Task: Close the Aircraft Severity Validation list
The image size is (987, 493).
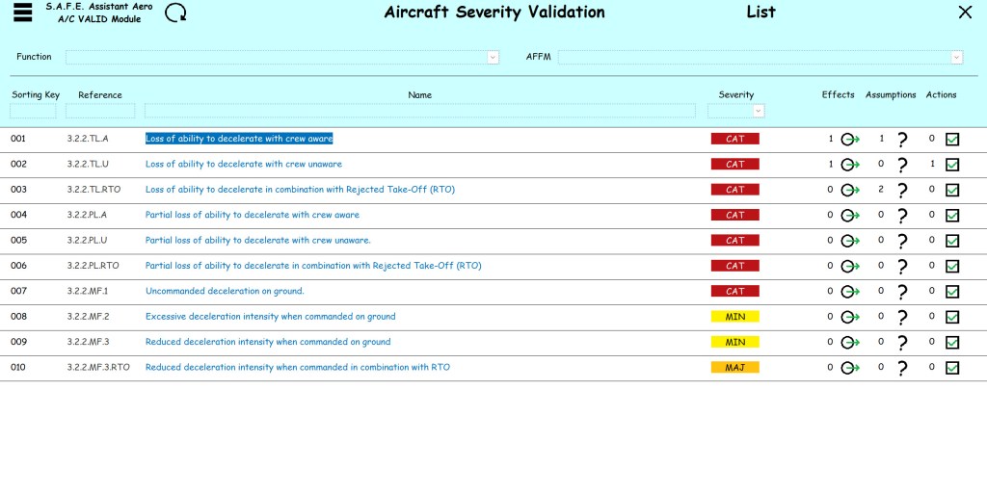Action: pyautogui.click(x=965, y=13)
